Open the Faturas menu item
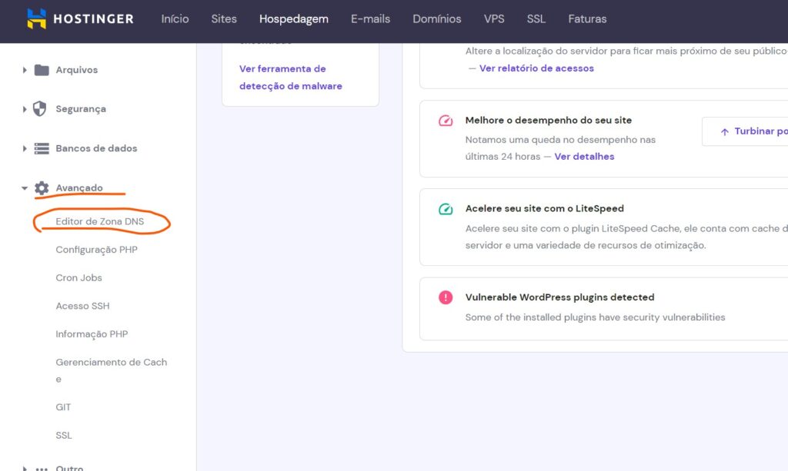The width and height of the screenshot is (788, 471). [587, 18]
